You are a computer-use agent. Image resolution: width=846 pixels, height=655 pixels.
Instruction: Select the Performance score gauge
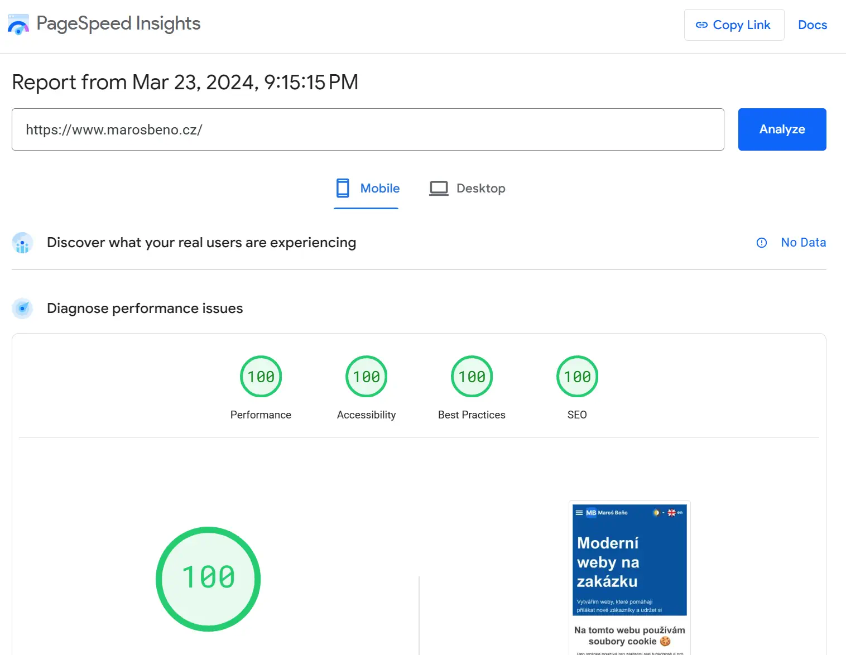pos(261,377)
